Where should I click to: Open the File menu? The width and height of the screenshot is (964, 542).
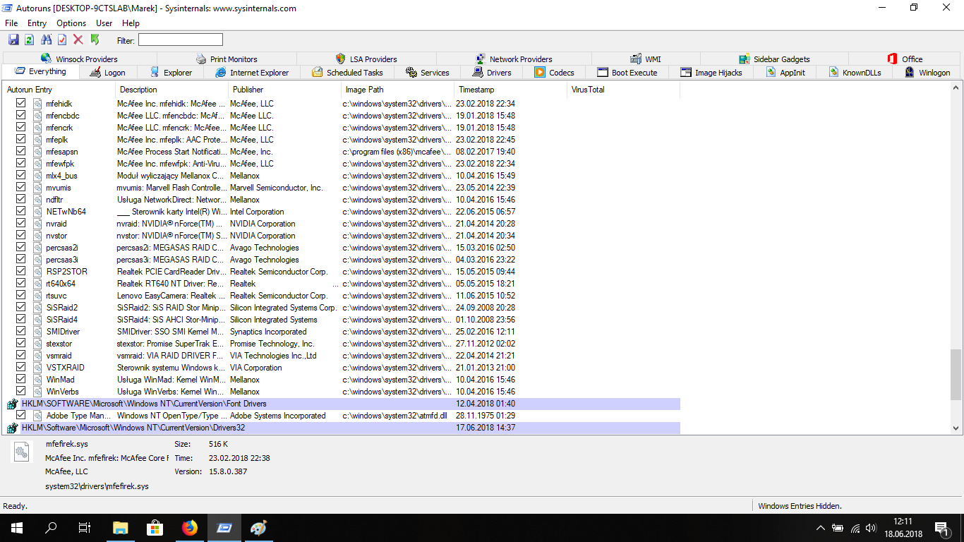[x=11, y=23]
